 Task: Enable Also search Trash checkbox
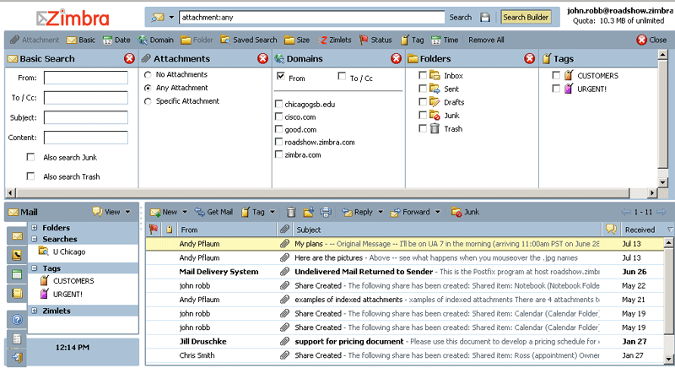[30, 176]
